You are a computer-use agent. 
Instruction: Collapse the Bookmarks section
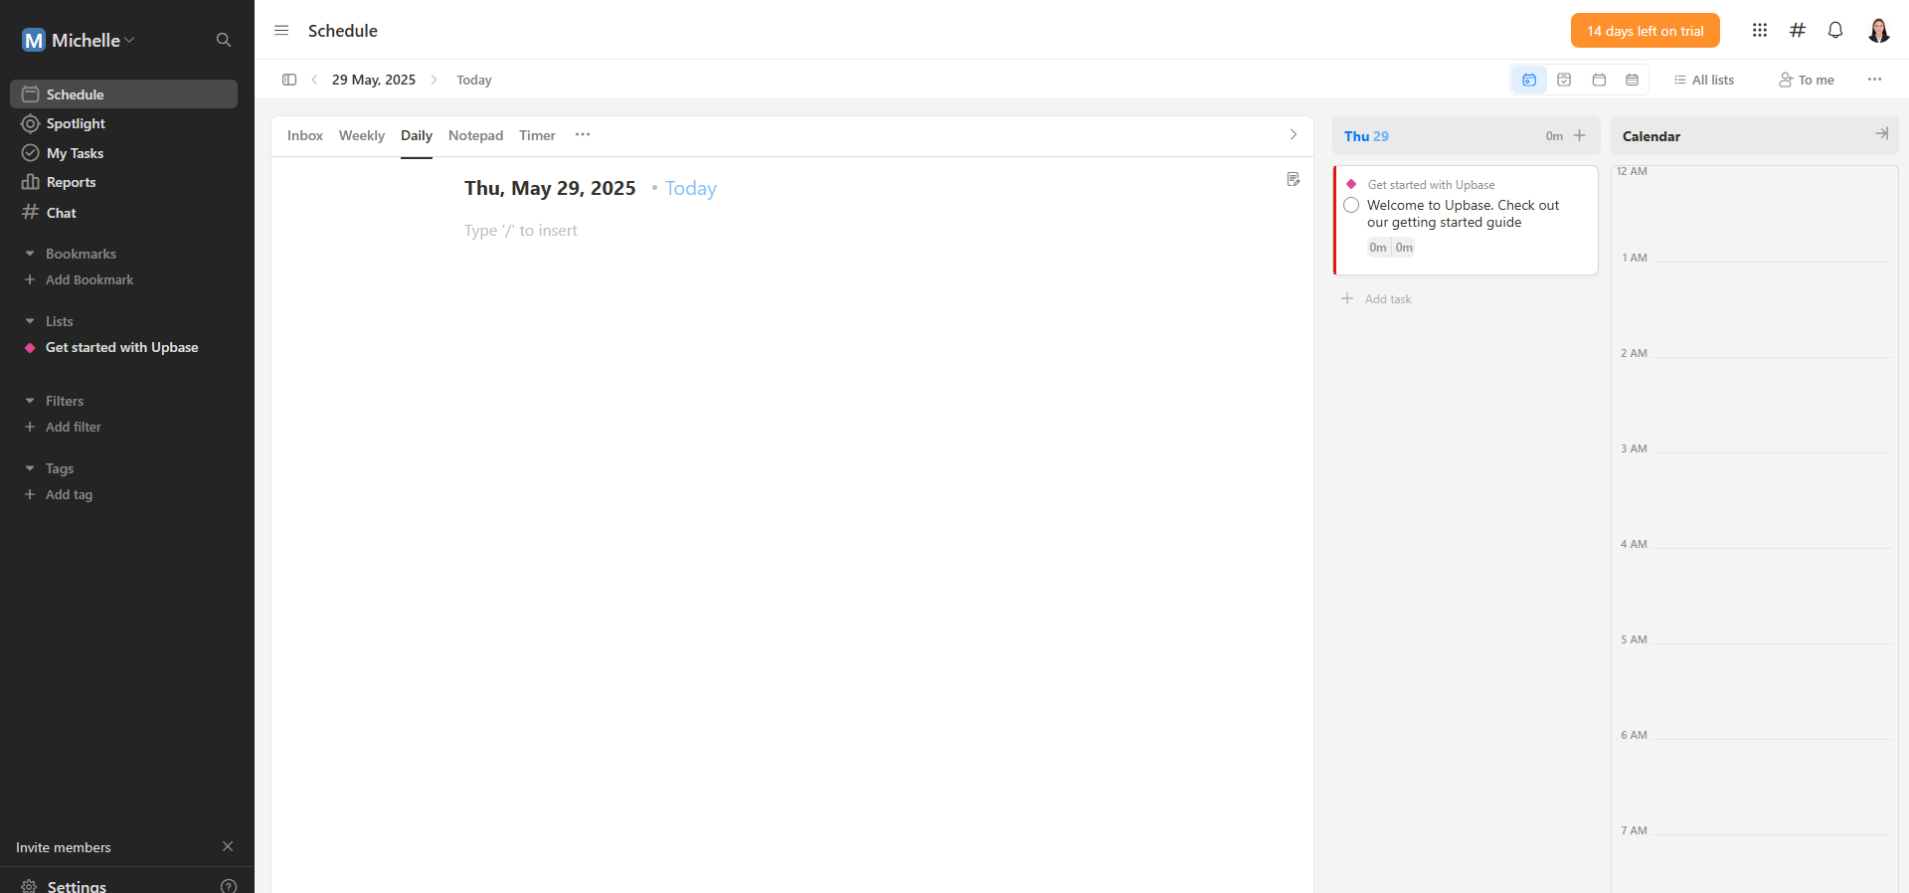click(x=30, y=254)
